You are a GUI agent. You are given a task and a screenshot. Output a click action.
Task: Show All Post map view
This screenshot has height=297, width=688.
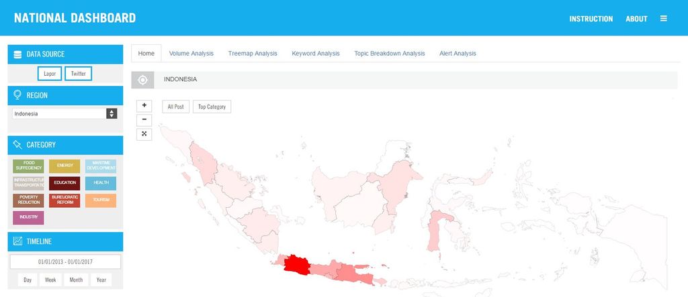pos(175,107)
